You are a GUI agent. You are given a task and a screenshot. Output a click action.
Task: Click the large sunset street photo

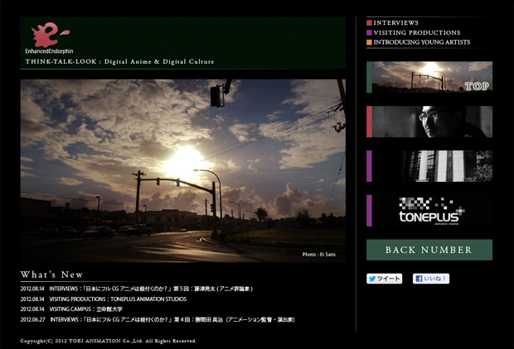(183, 170)
